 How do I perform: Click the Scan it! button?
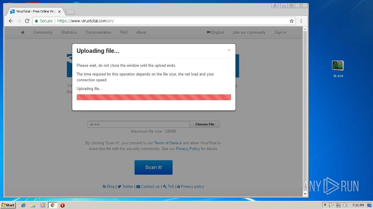154,167
